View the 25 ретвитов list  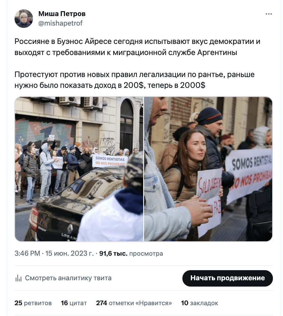pyautogui.click(x=33, y=303)
